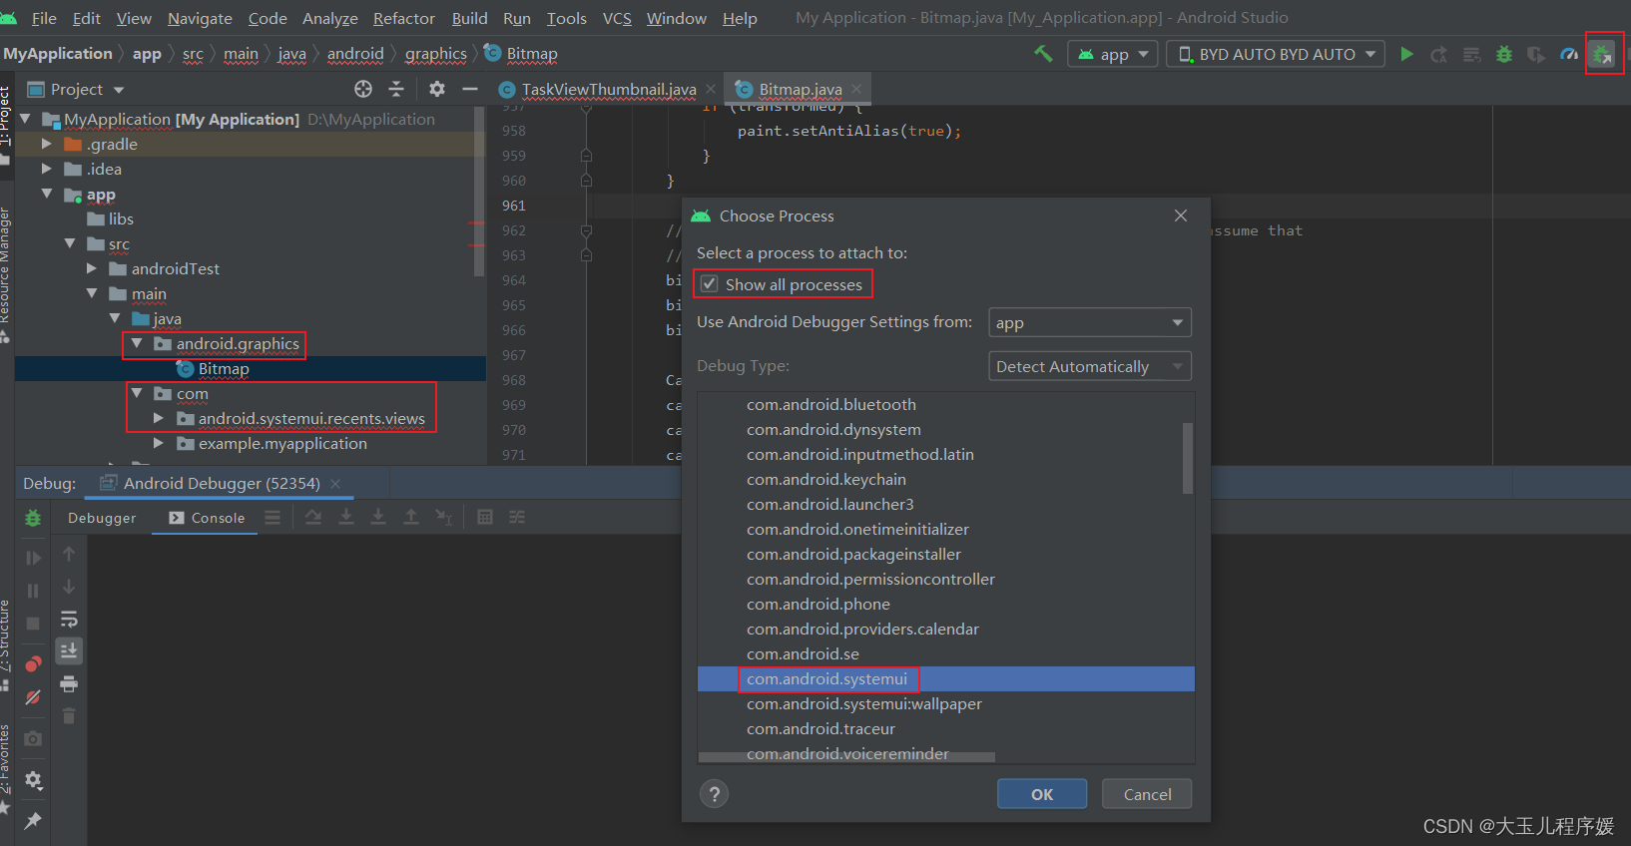The height and width of the screenshot is (846, 1631).
Task: Open Debug Type Detect Automatically dropdown
Action: [x=1090, y=366]
